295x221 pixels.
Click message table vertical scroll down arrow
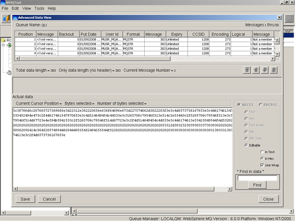tap(277, 54)
